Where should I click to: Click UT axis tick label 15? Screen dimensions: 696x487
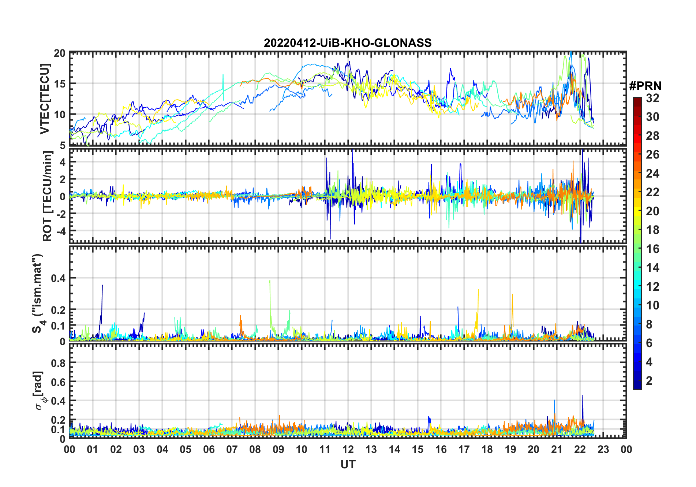pos(418,449)
